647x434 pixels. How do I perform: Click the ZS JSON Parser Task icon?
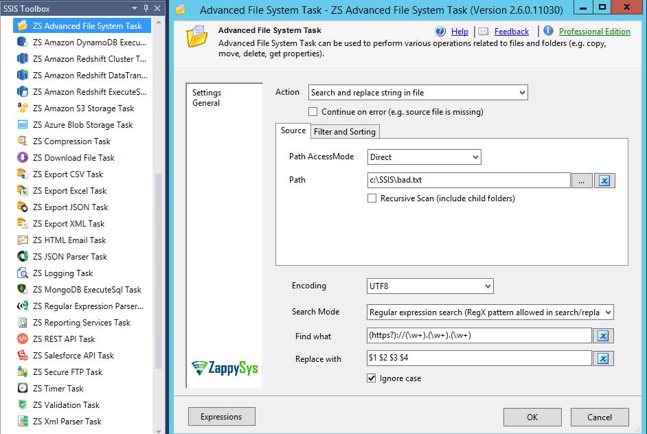(23, 257)
